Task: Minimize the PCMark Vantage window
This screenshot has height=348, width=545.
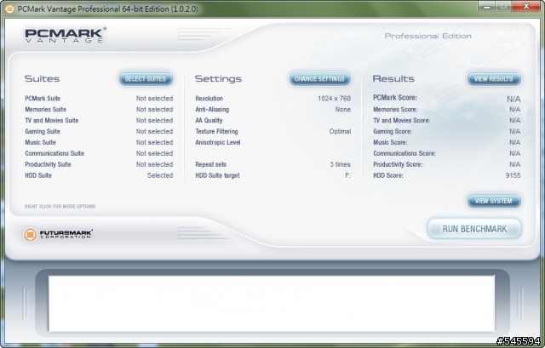Action: coord(487,7)
